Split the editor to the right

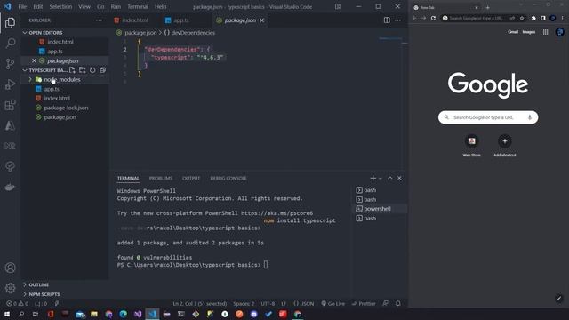(x=387, y=20)
